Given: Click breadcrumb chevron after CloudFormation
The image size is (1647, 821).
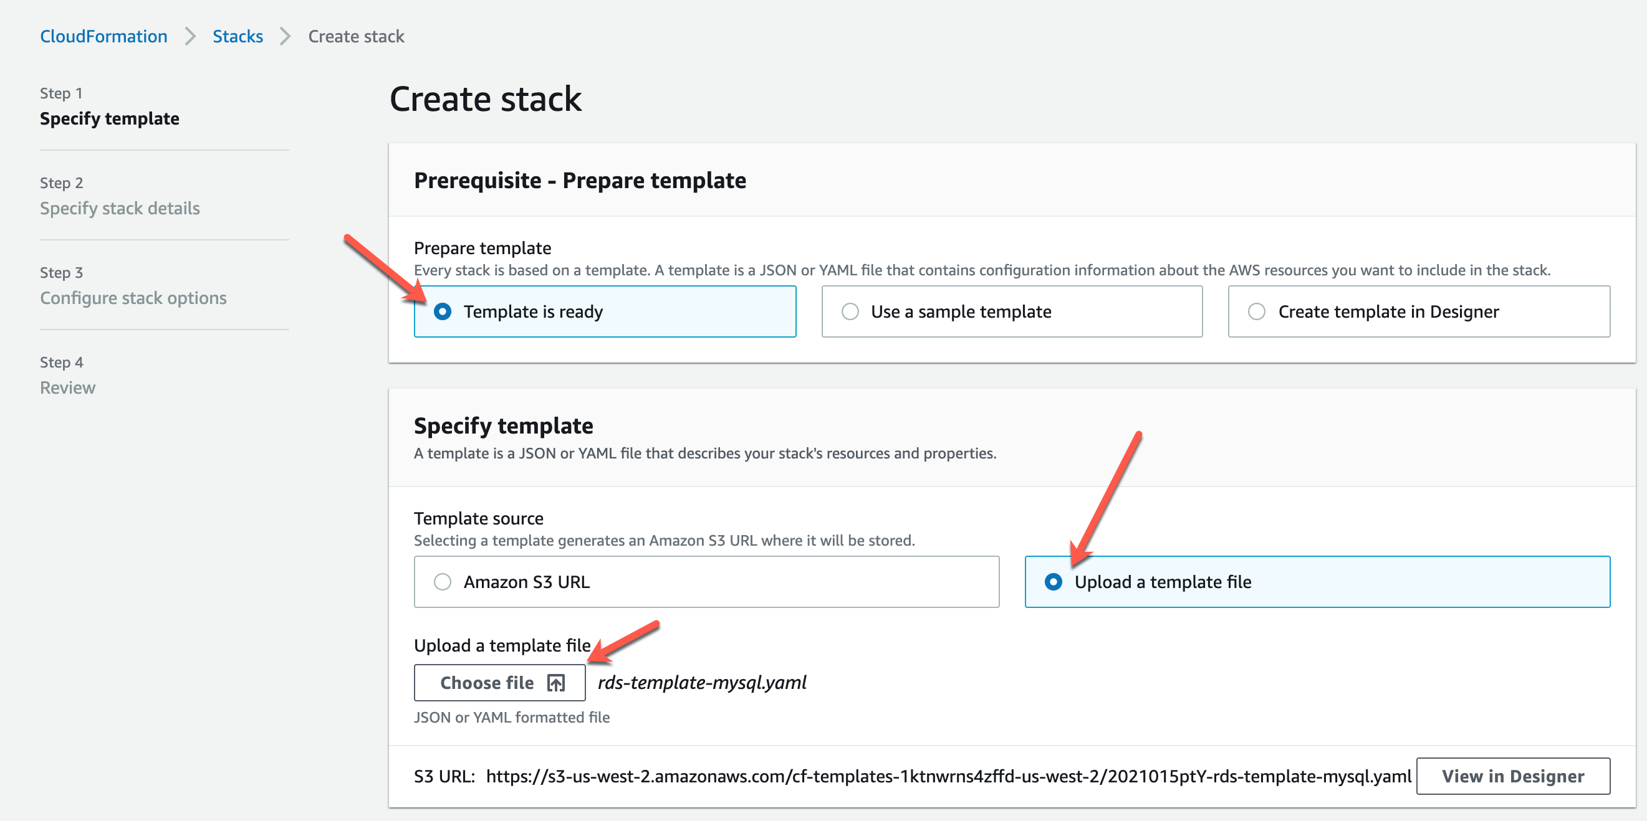Looking at the screenshot, I should [190, 36].
